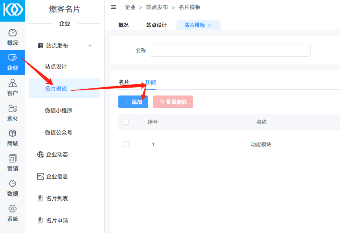Screen dimensions: 340x233
Task: Click the blue 添加 button
Action: click(x=133, y=102)
